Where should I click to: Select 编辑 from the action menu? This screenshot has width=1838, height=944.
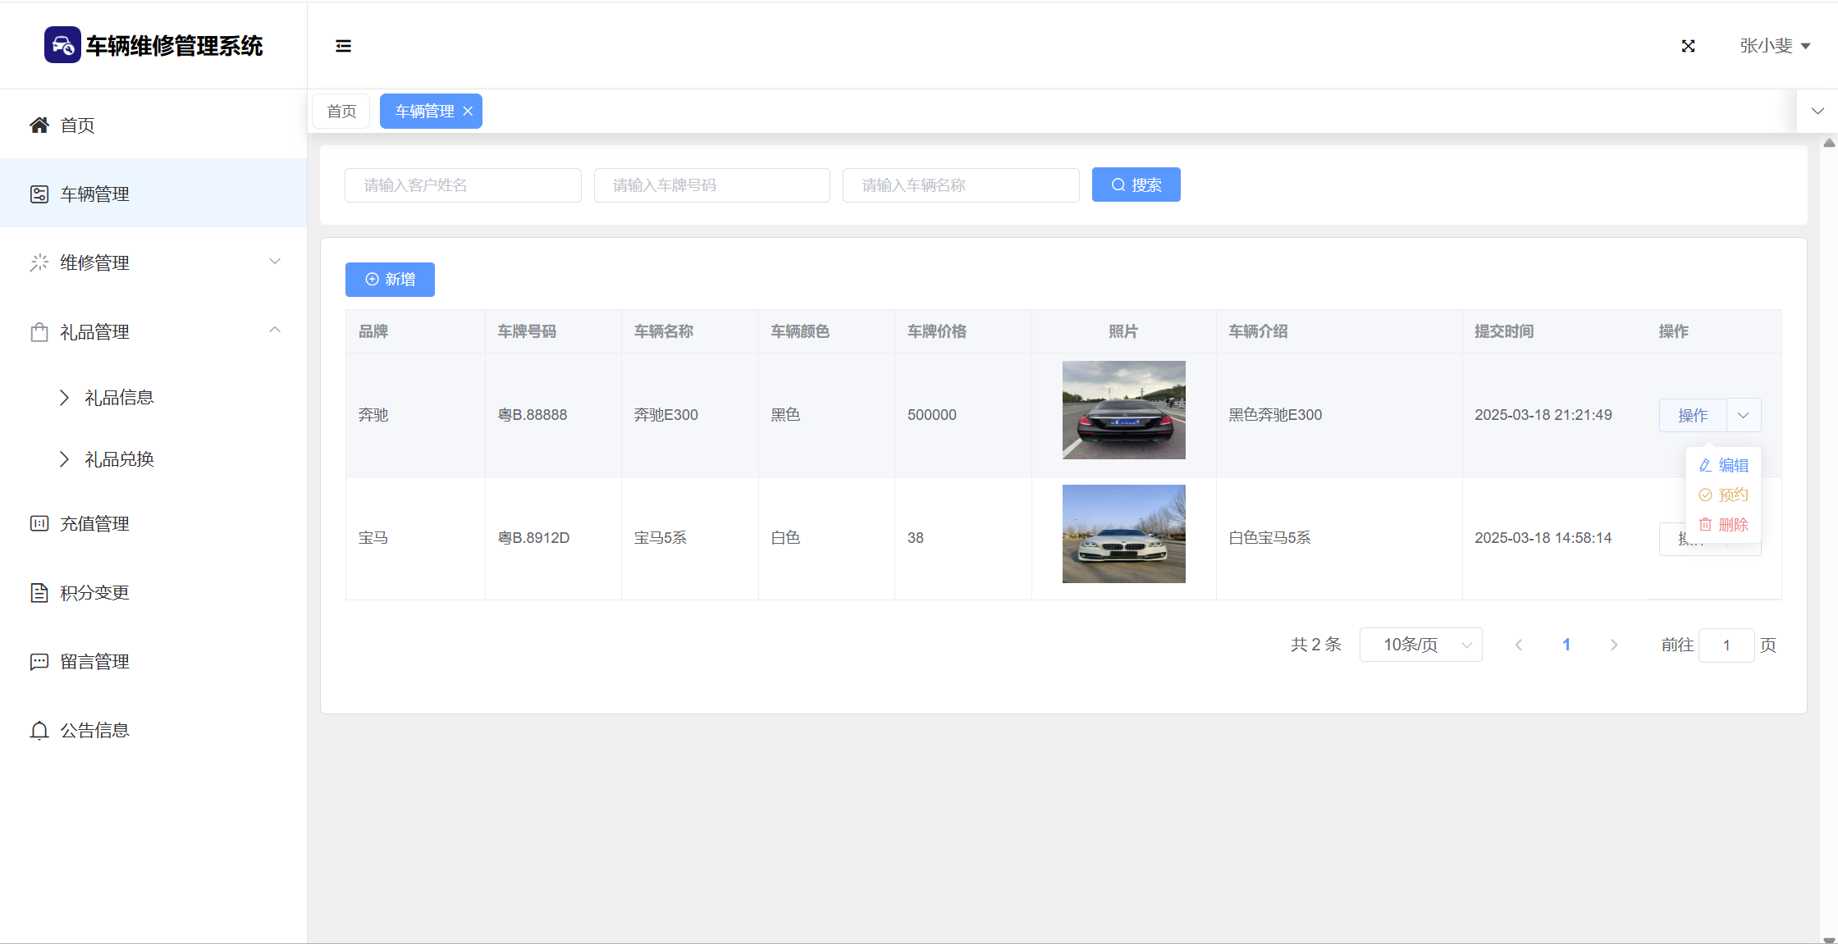coord(1724,466)
